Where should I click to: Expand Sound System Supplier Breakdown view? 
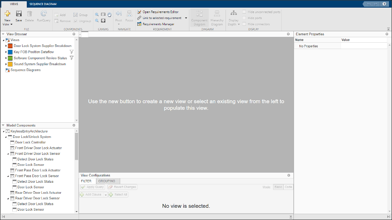(x=6, y=64)
